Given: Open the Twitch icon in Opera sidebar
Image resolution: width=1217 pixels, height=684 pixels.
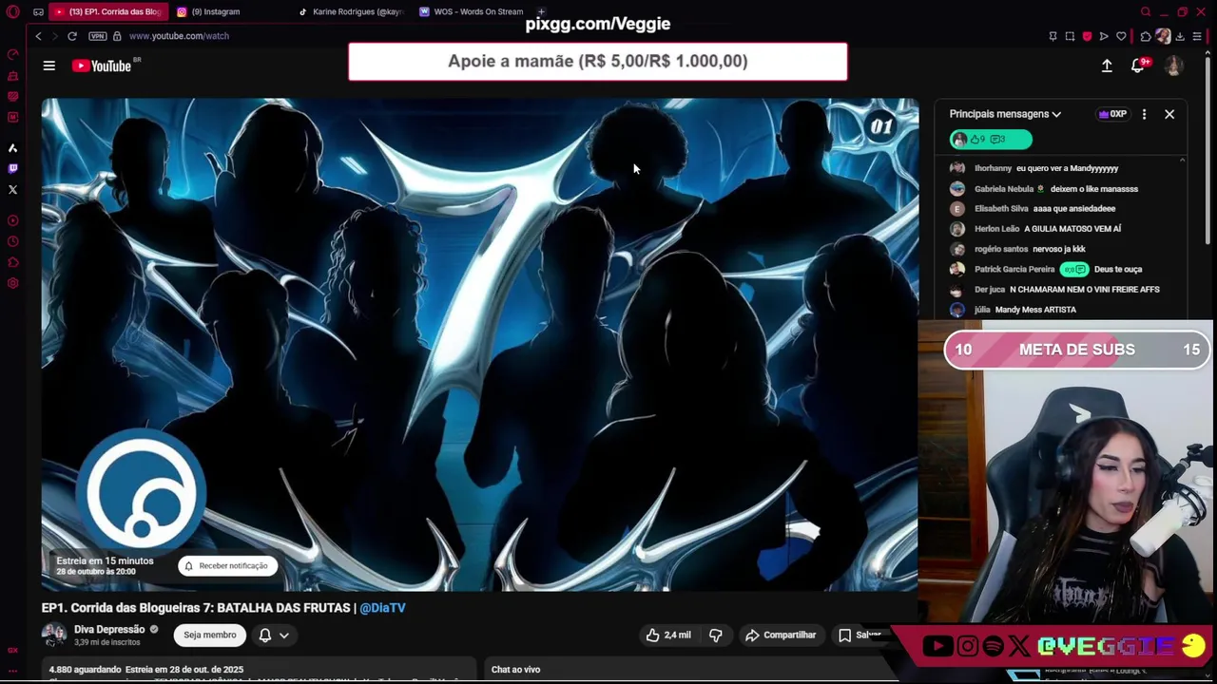Looking at the screenshot, I should tap(12, 168).
